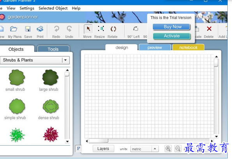Image resolution: width=232 pixels, height=160 pixels.
Task: Click the red Delete X icon
Action: (x=209, y=29)
